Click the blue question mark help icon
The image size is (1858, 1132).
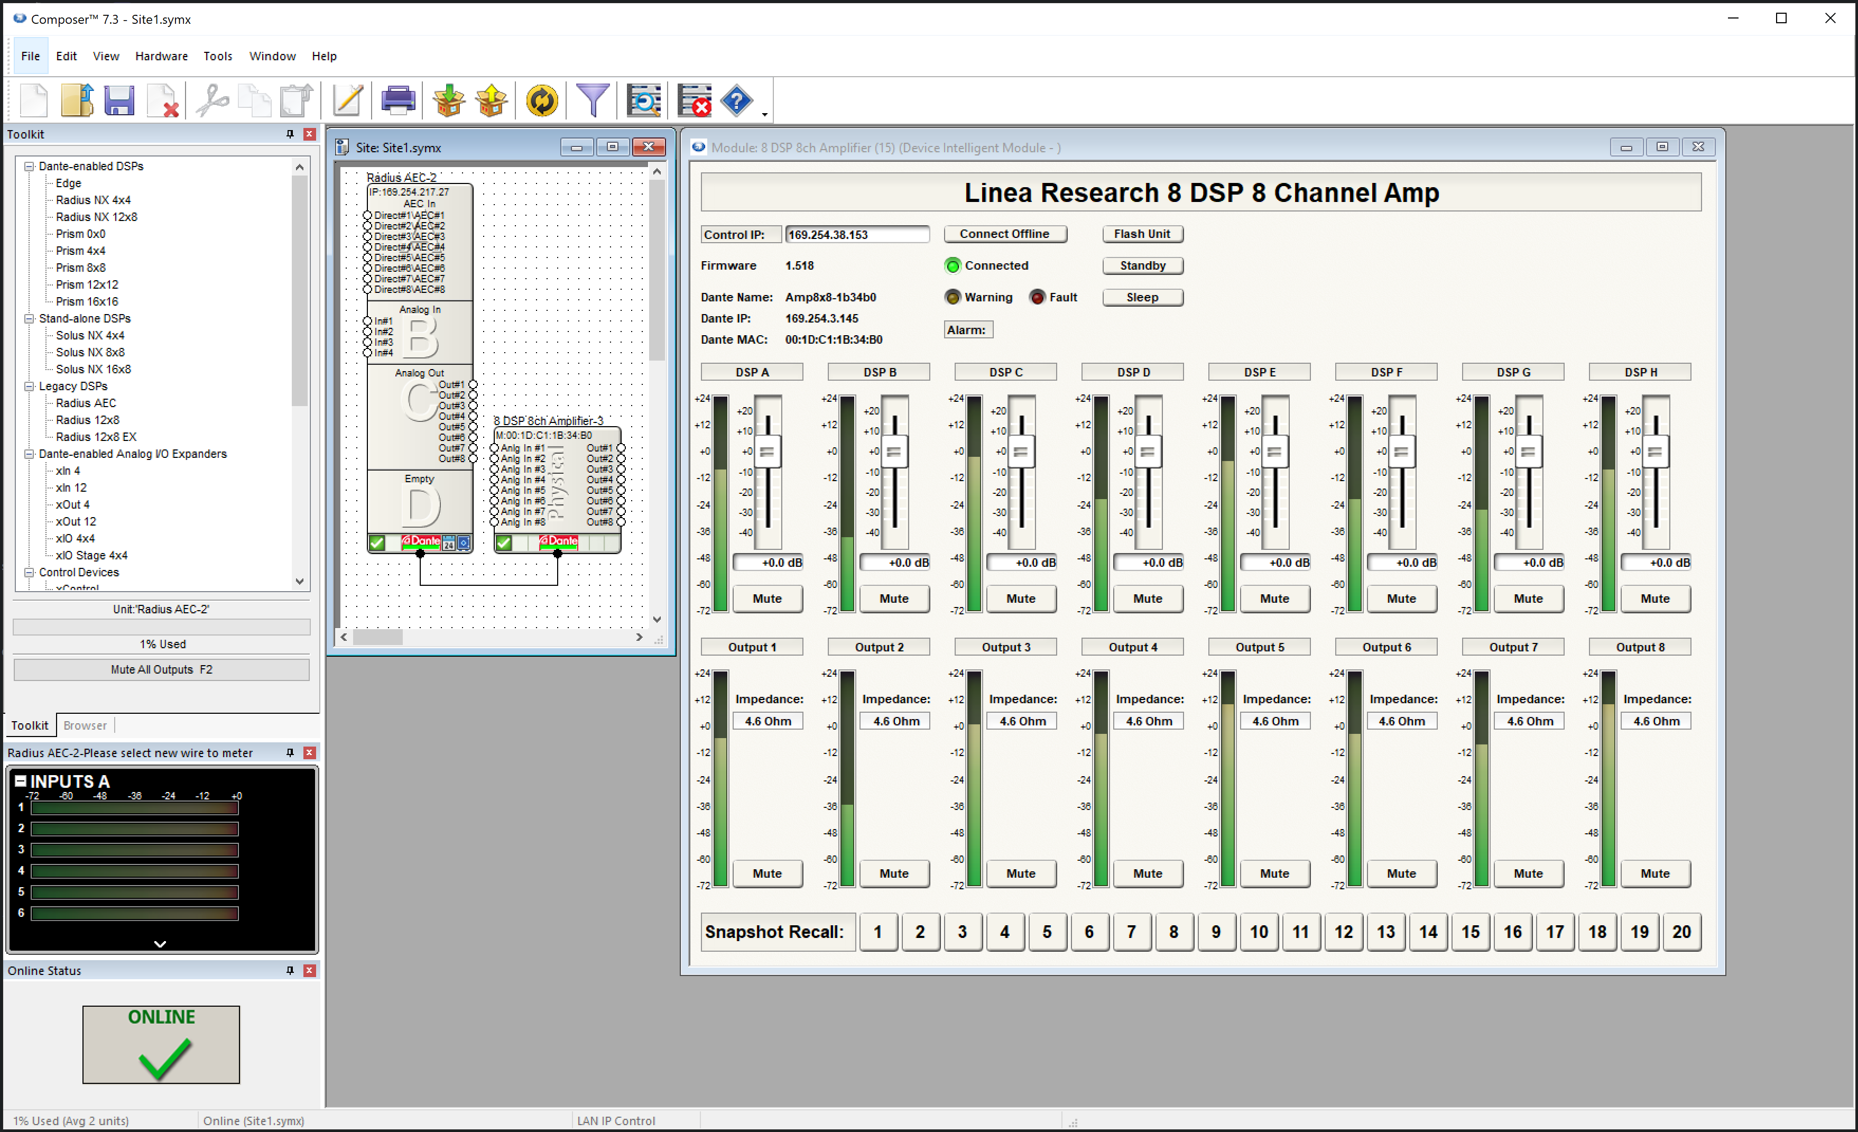coord(737,100)
